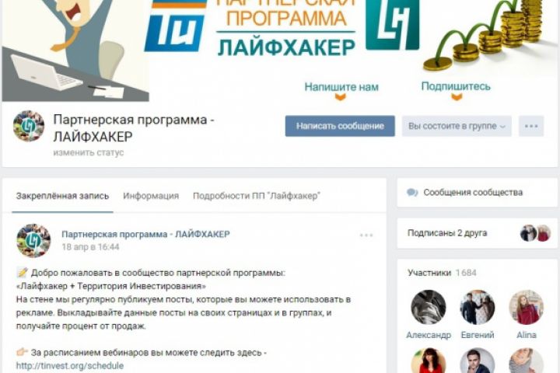Switch to the Информация tab

[151, 196]
